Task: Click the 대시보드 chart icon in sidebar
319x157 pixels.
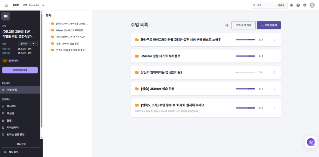Action: click(x=3, y=106)
